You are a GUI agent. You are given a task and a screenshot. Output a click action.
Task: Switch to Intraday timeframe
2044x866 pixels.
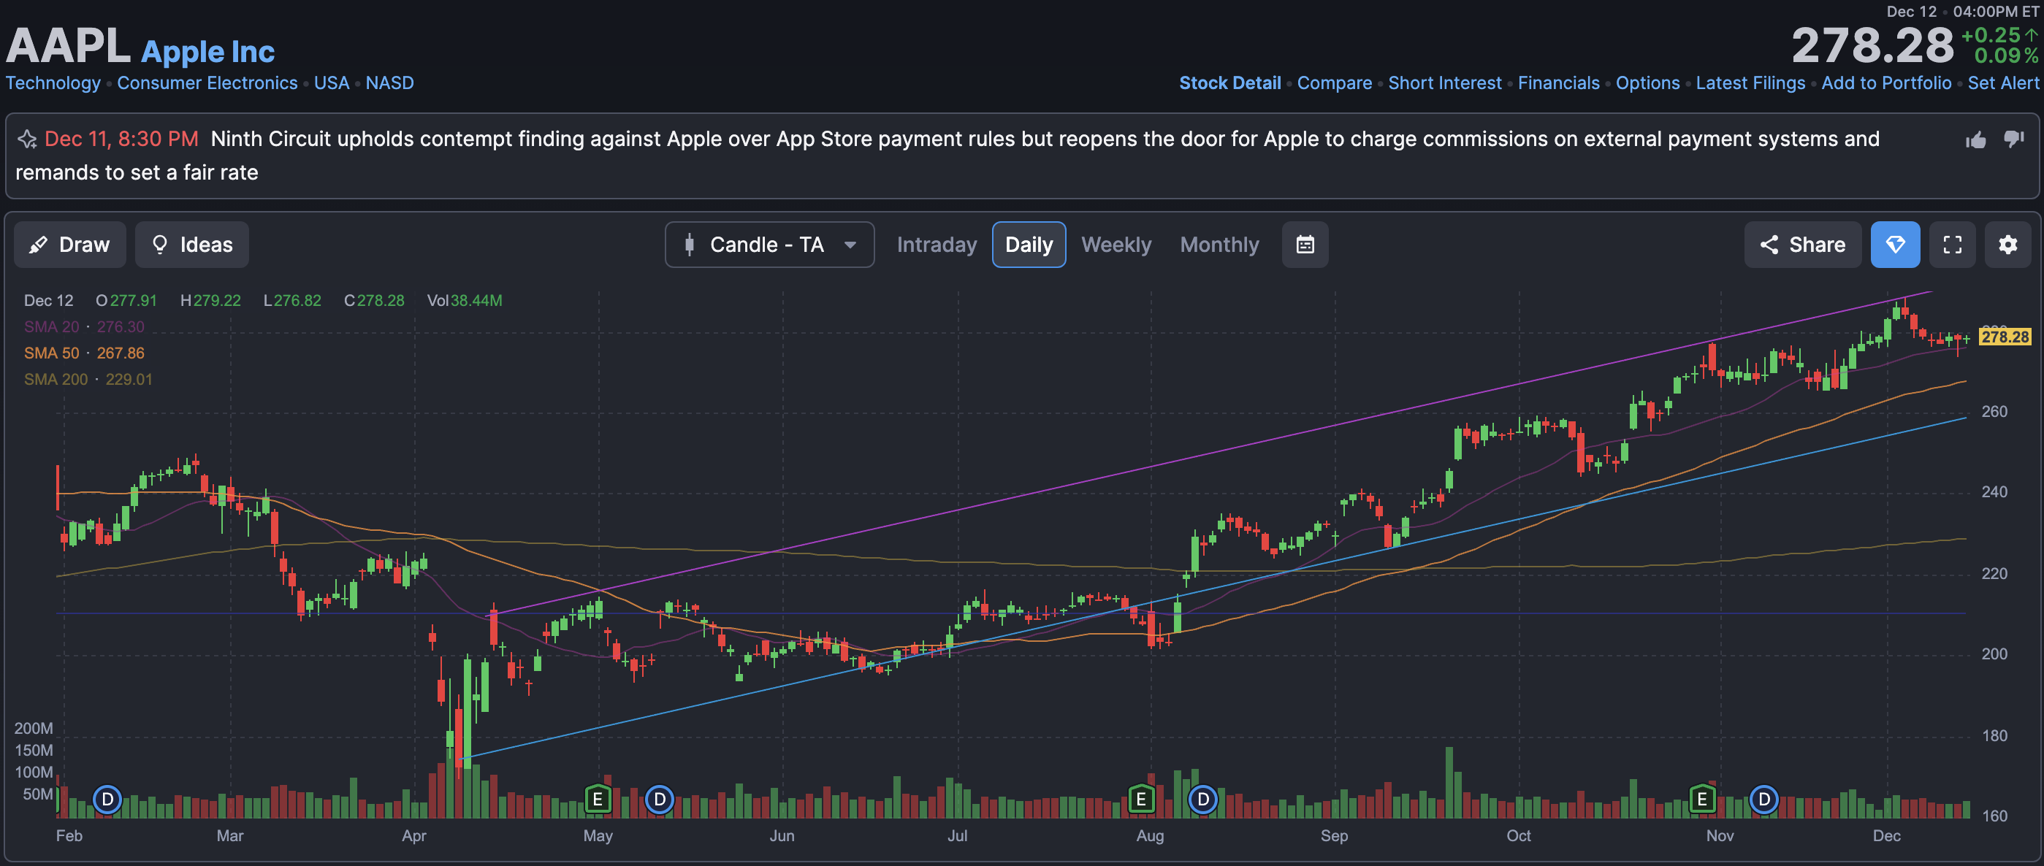tap(937, 245)
